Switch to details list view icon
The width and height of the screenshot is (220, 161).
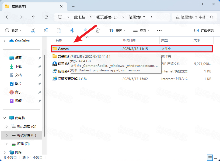coord(210,158)
